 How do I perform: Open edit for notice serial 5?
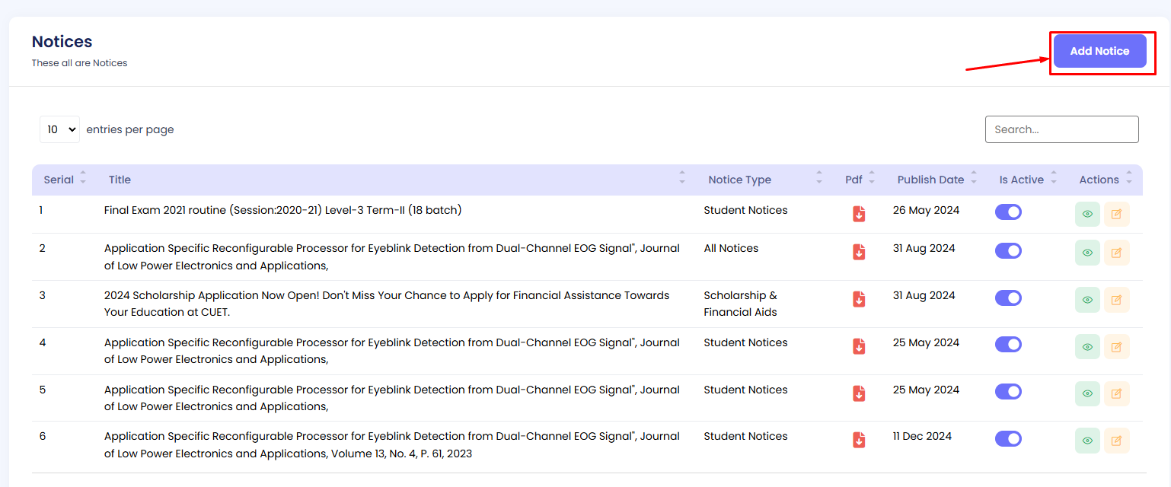pyautogui.click(x=1116, y=394)
